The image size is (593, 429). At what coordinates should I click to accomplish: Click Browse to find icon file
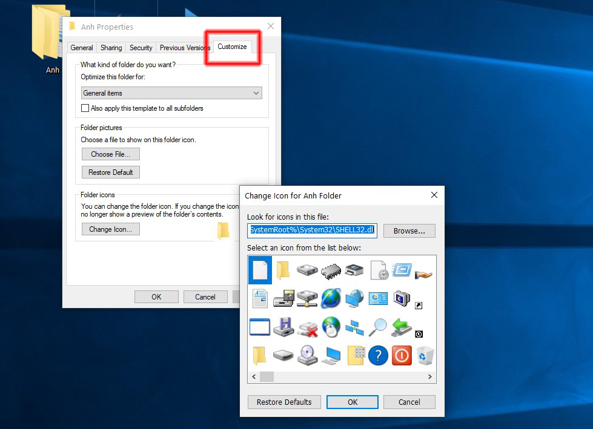pyautogui.click(x=409, y=231)
